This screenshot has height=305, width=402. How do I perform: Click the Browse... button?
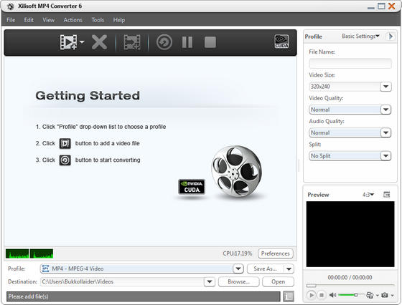tap(238, 282)
